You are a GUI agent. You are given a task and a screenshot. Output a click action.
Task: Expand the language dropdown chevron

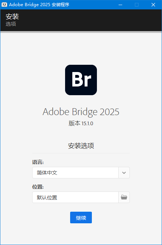[x=124, y=173]
